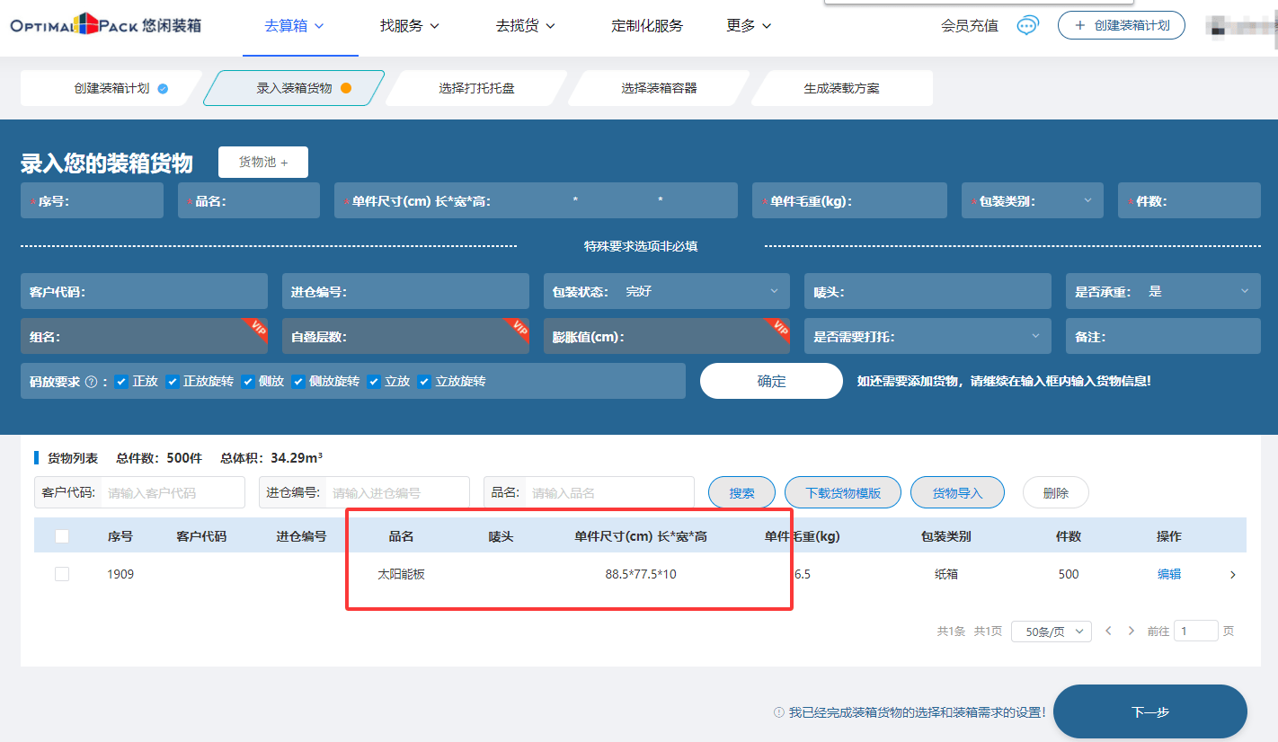Open the 找服务 menu
This screenshot has width=1278, height=742.
pos(410,26)
